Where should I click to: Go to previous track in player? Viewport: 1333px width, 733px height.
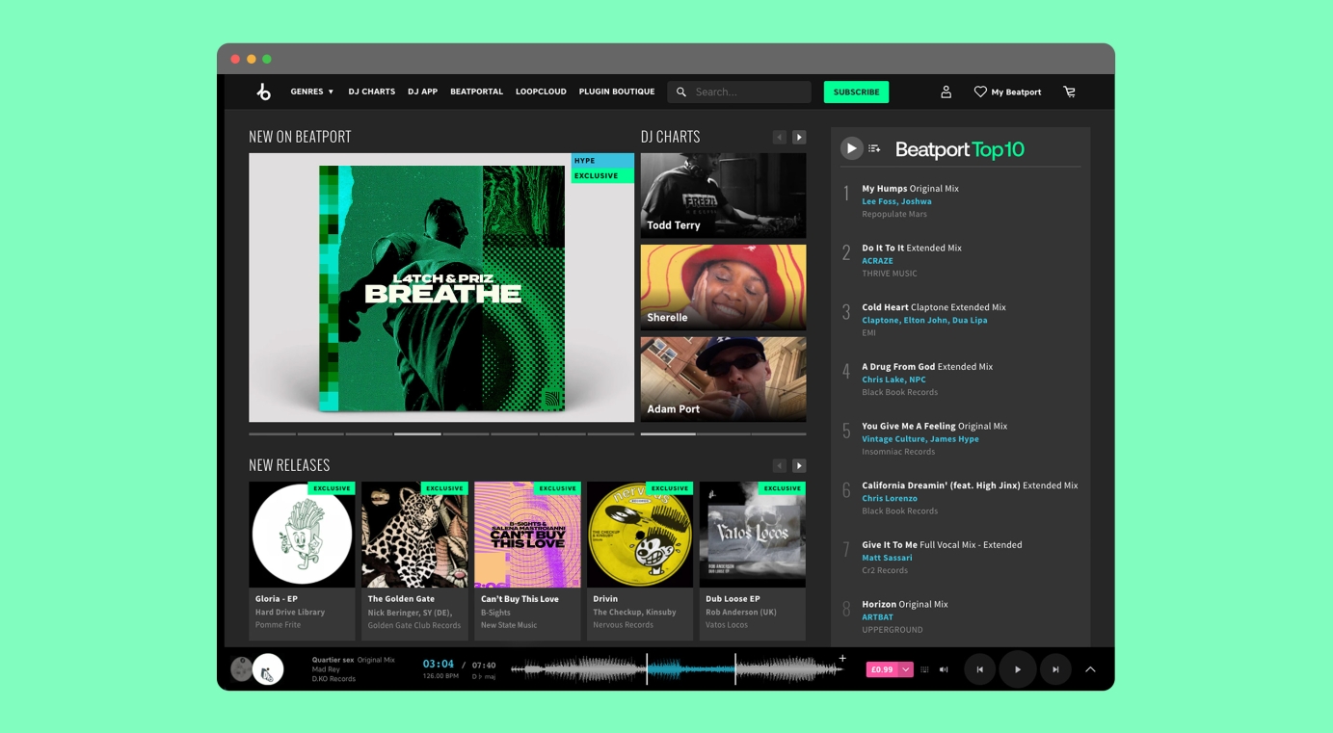979,669
